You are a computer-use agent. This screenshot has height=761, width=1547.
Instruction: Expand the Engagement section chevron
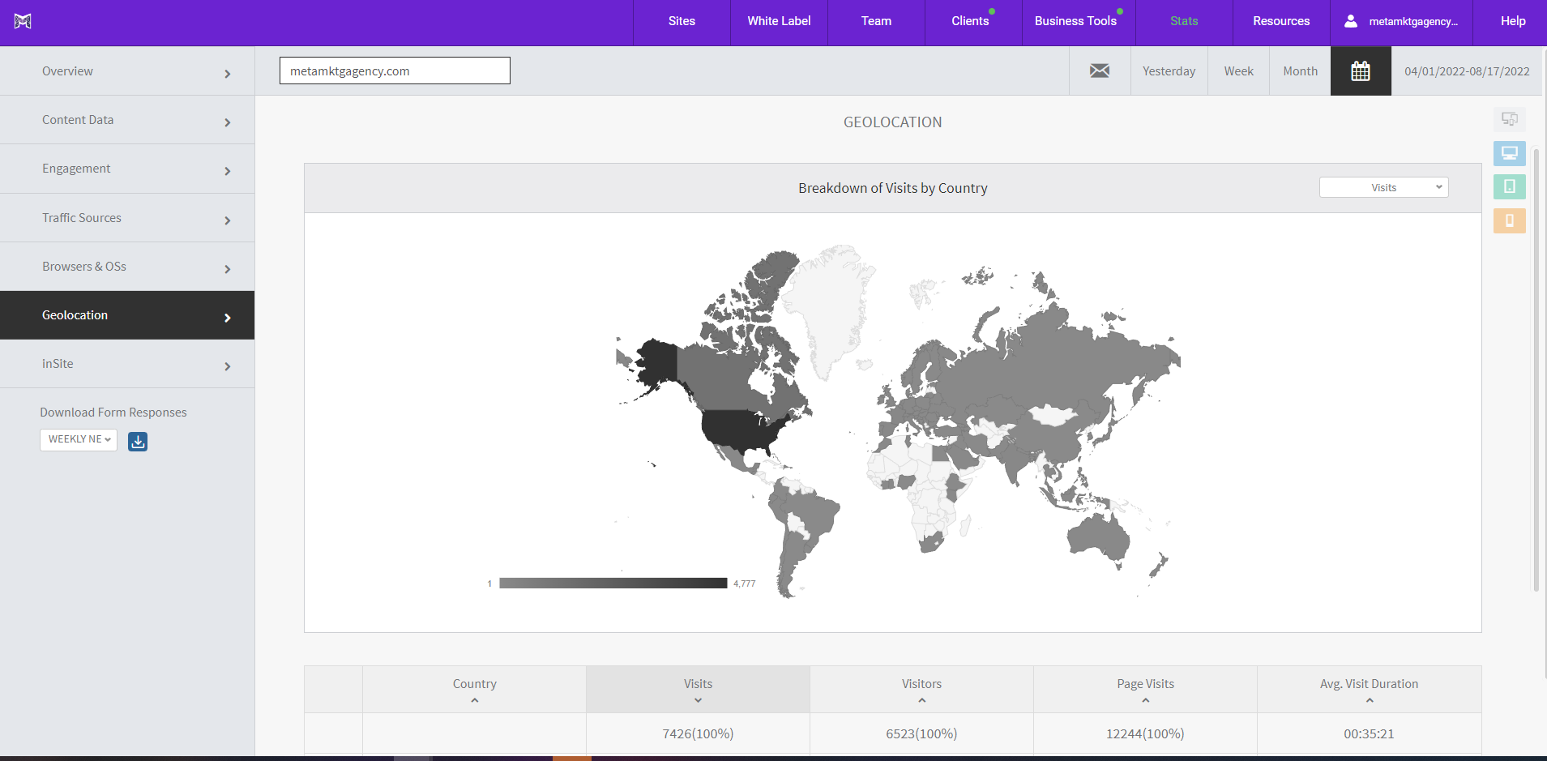point(228,171)
